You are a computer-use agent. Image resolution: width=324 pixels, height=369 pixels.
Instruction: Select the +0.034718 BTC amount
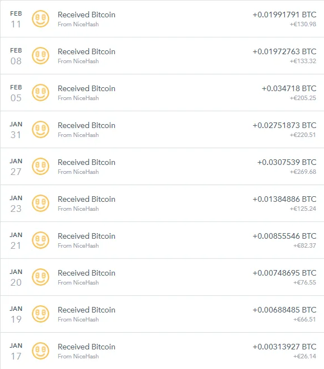click(289, 88)
